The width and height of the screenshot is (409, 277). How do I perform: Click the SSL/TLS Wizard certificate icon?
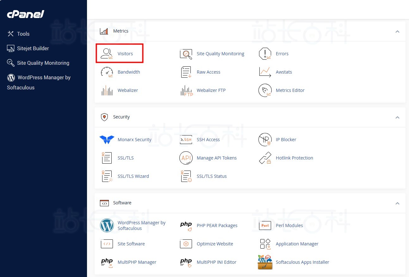(107, 176)
